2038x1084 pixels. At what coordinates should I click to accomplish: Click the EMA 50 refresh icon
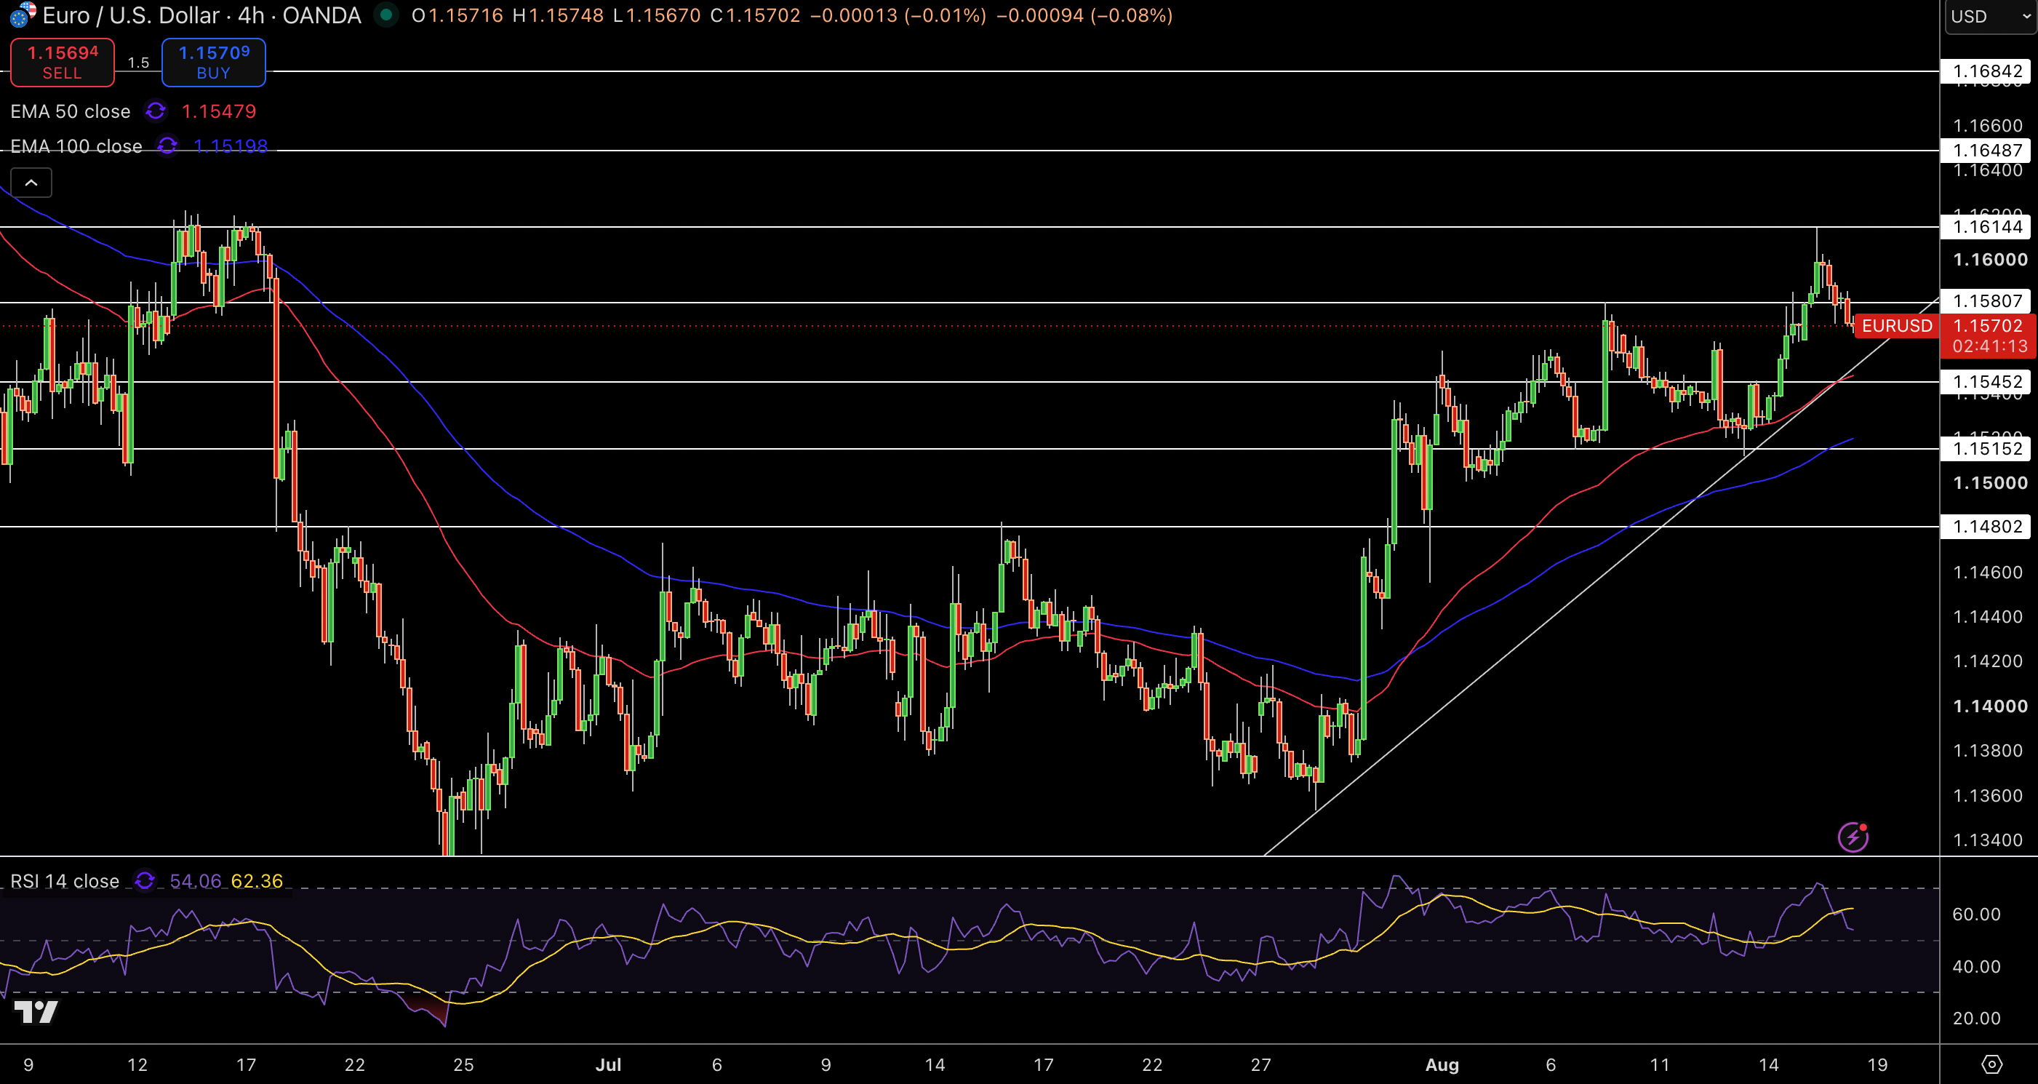click(x=156, y=111)
